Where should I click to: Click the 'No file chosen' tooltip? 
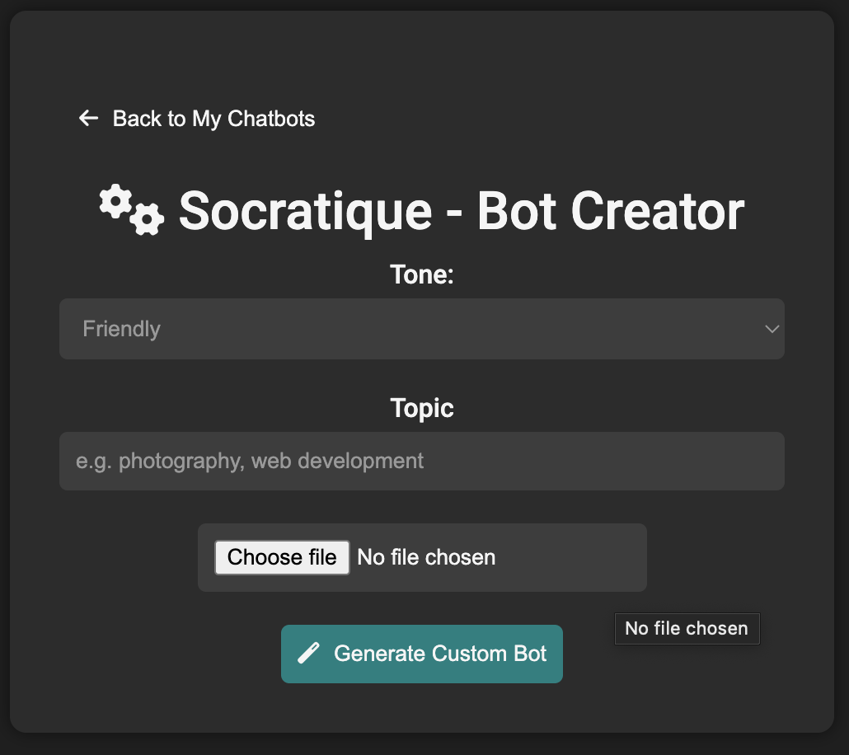point(687,629)
